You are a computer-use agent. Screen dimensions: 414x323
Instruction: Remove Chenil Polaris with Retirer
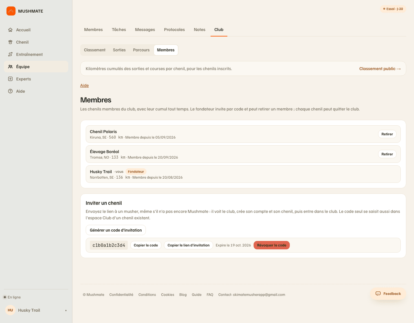387,134
